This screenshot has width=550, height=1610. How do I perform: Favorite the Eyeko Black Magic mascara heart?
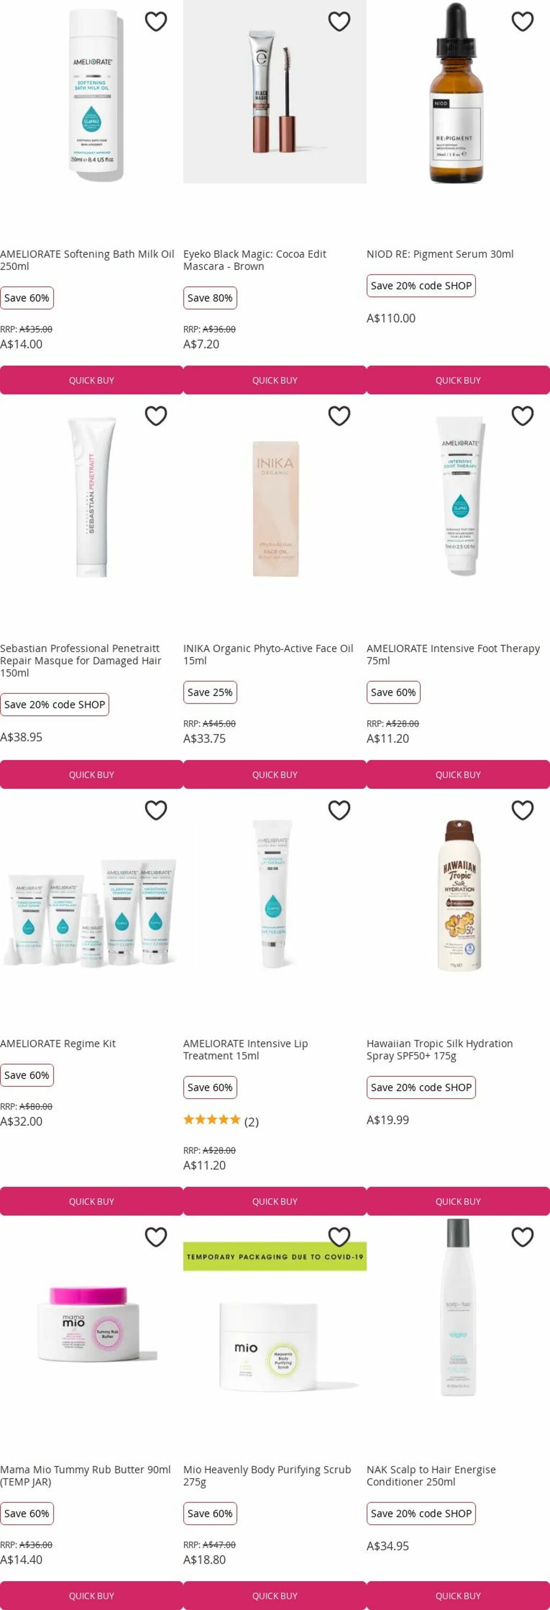339,21
